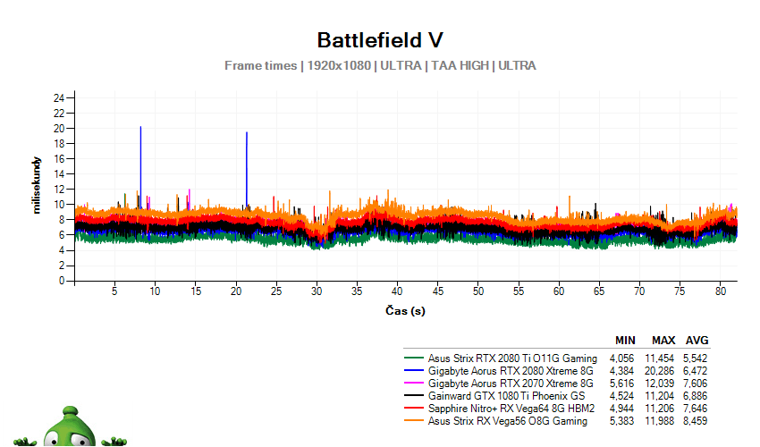
Task: Click the 80 tick on the x-axis
Action: 721,291
